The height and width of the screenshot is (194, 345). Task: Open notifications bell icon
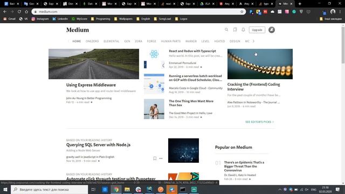pos(243,30)
